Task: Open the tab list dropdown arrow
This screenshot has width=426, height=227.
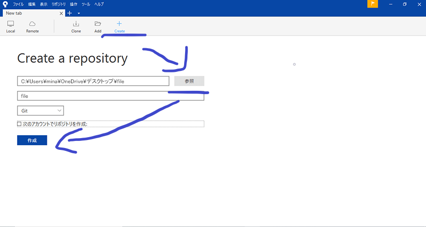Action: pos(79,13)
